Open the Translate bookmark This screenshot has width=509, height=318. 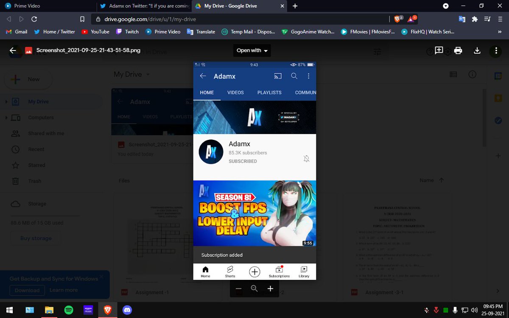coord(201,32)
